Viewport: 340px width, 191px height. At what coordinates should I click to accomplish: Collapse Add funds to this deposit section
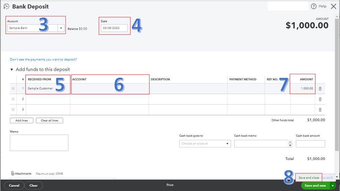[12, 69]
